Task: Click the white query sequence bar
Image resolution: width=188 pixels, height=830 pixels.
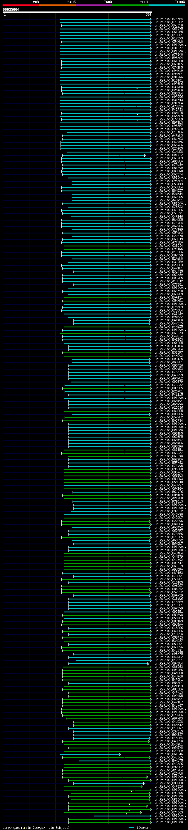Action: coord(78,12)
